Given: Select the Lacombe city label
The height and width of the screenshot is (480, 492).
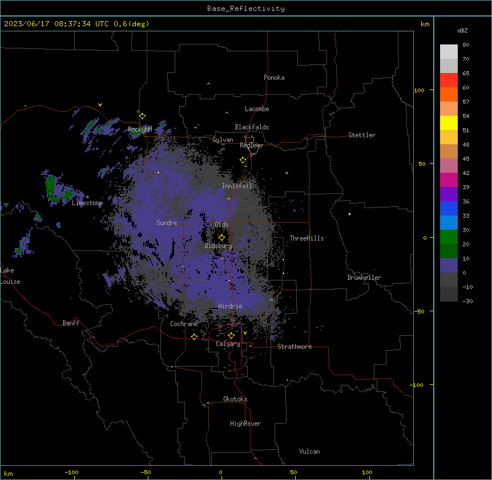Looking at the screenshot, I should click(257, 109).
